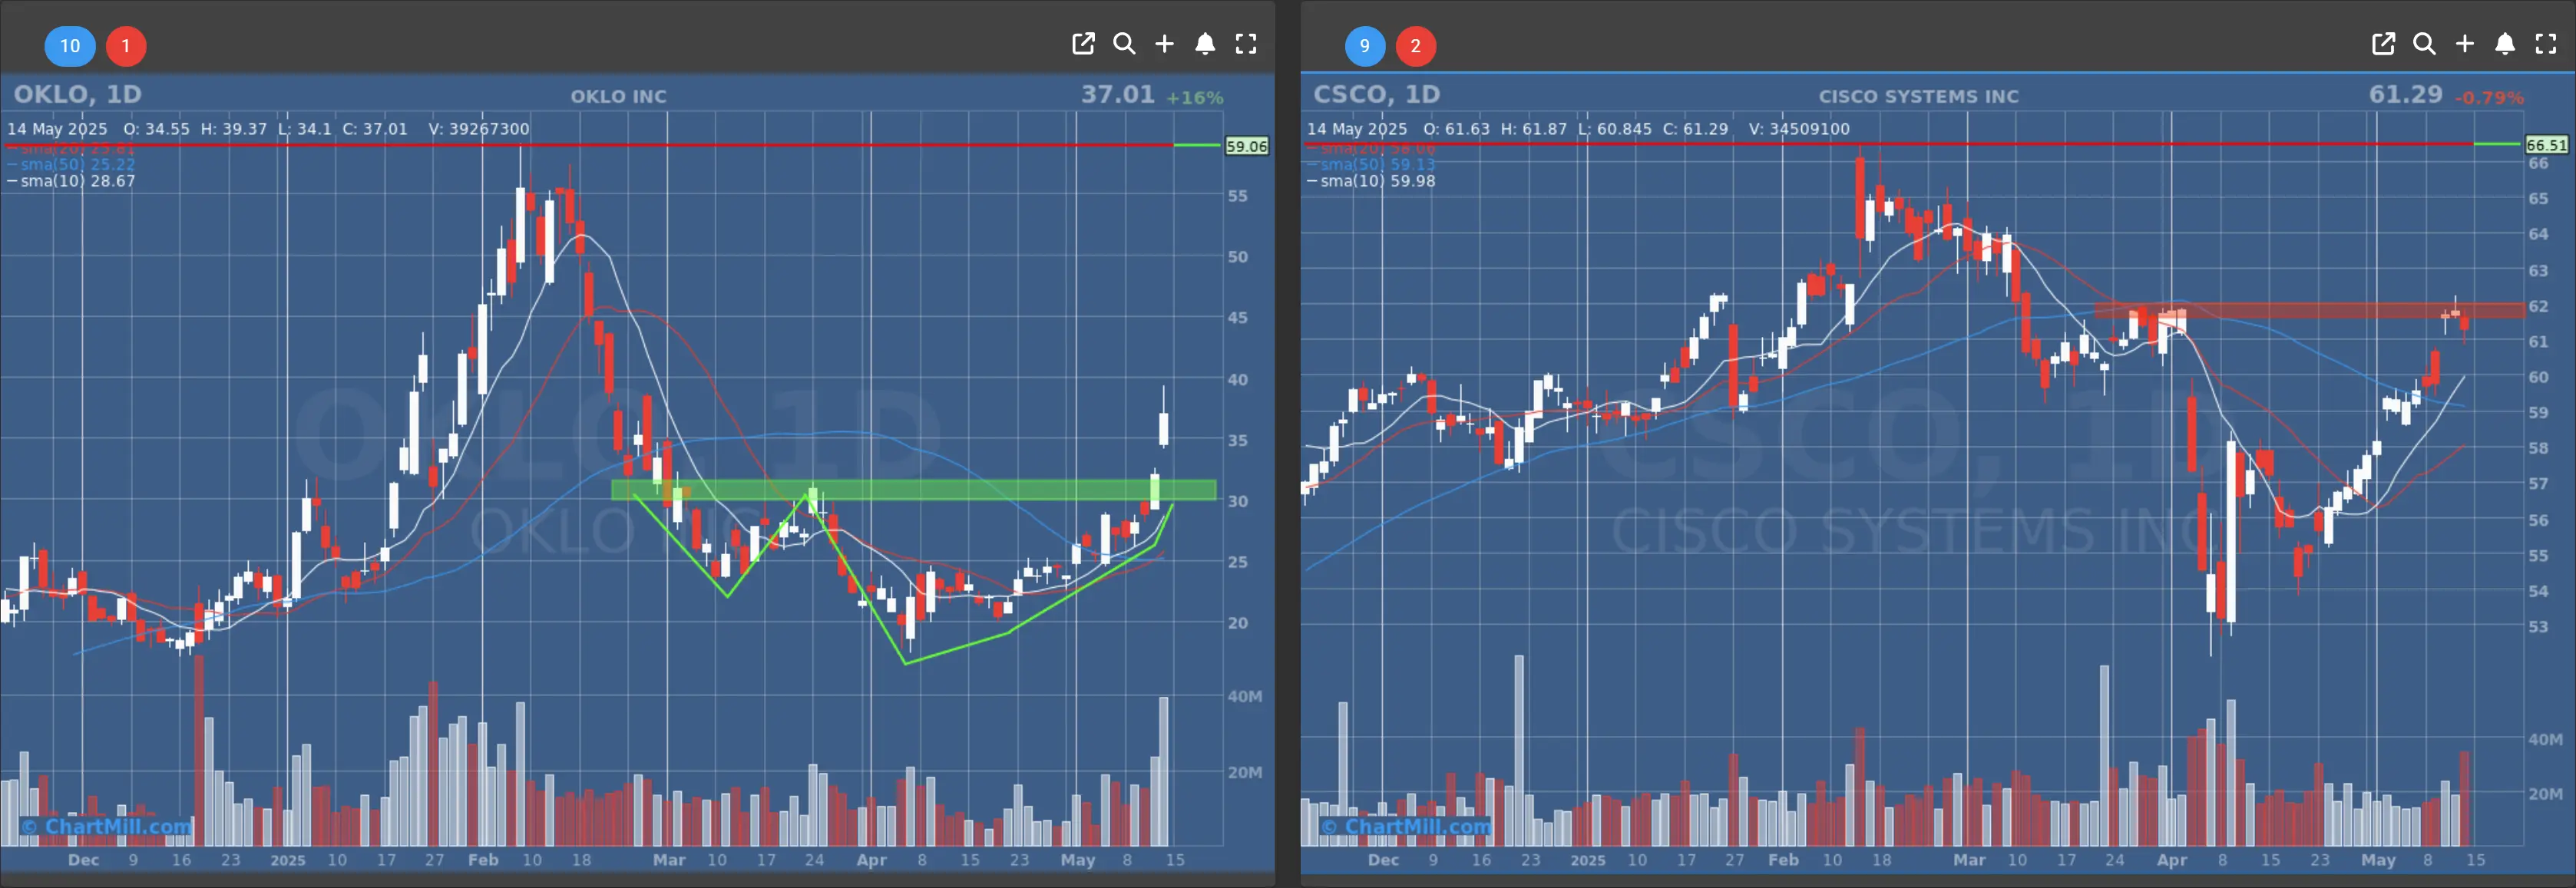The height and width of the screenshot is (888, 2576).
Task: Click the Dec label on CSCO time axis
Action: coord(1383,860)
